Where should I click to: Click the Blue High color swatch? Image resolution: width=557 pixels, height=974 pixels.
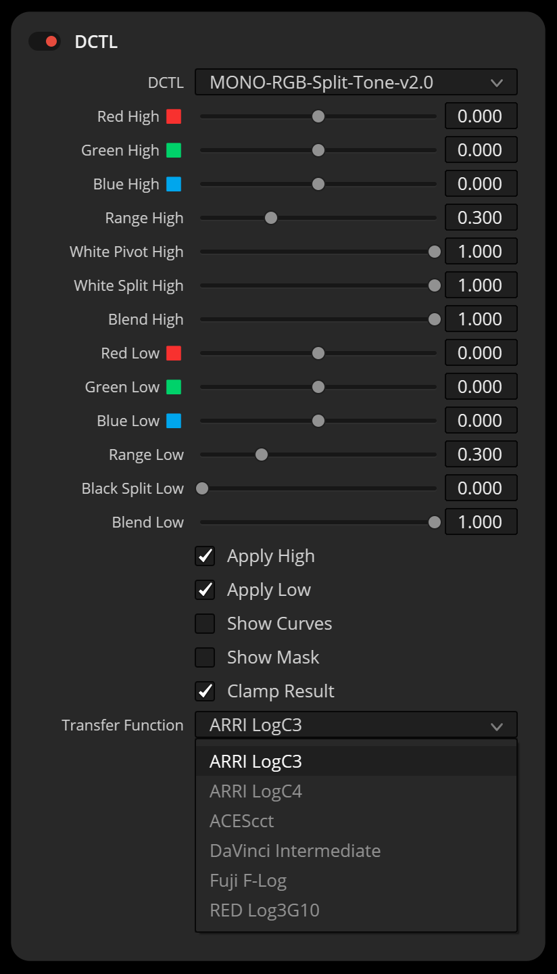click(x=174, y=184)
